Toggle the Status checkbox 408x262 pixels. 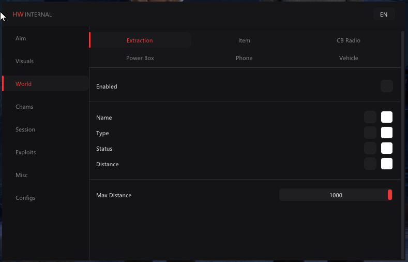(x=370, y=148)
